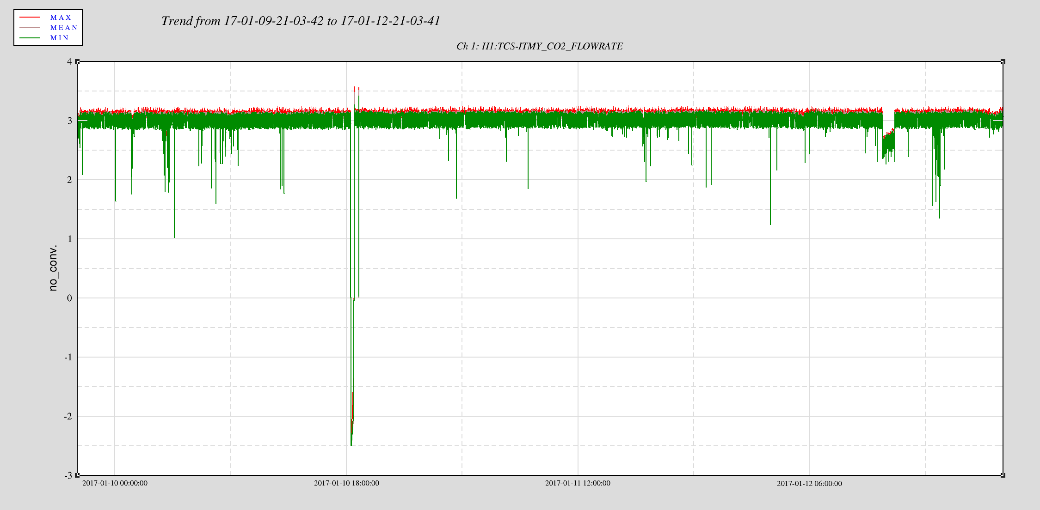Click the red MAX legend line
Image resolution: width=1040 pixels, height=510 pixels.
click(30, 18)
